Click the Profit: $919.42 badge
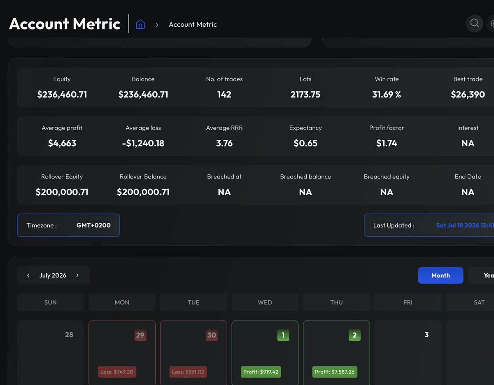The image size is (494, 385). click(261, 372)
